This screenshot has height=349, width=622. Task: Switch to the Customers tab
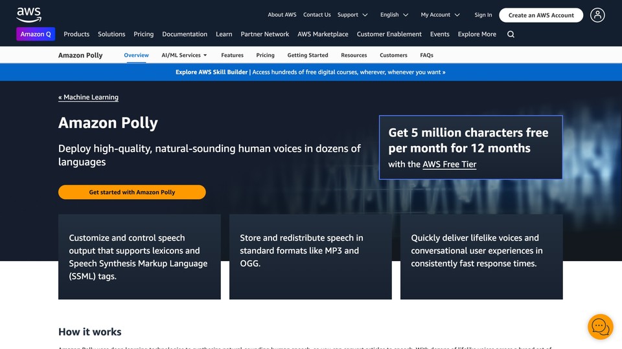click(x=393, y=55)
